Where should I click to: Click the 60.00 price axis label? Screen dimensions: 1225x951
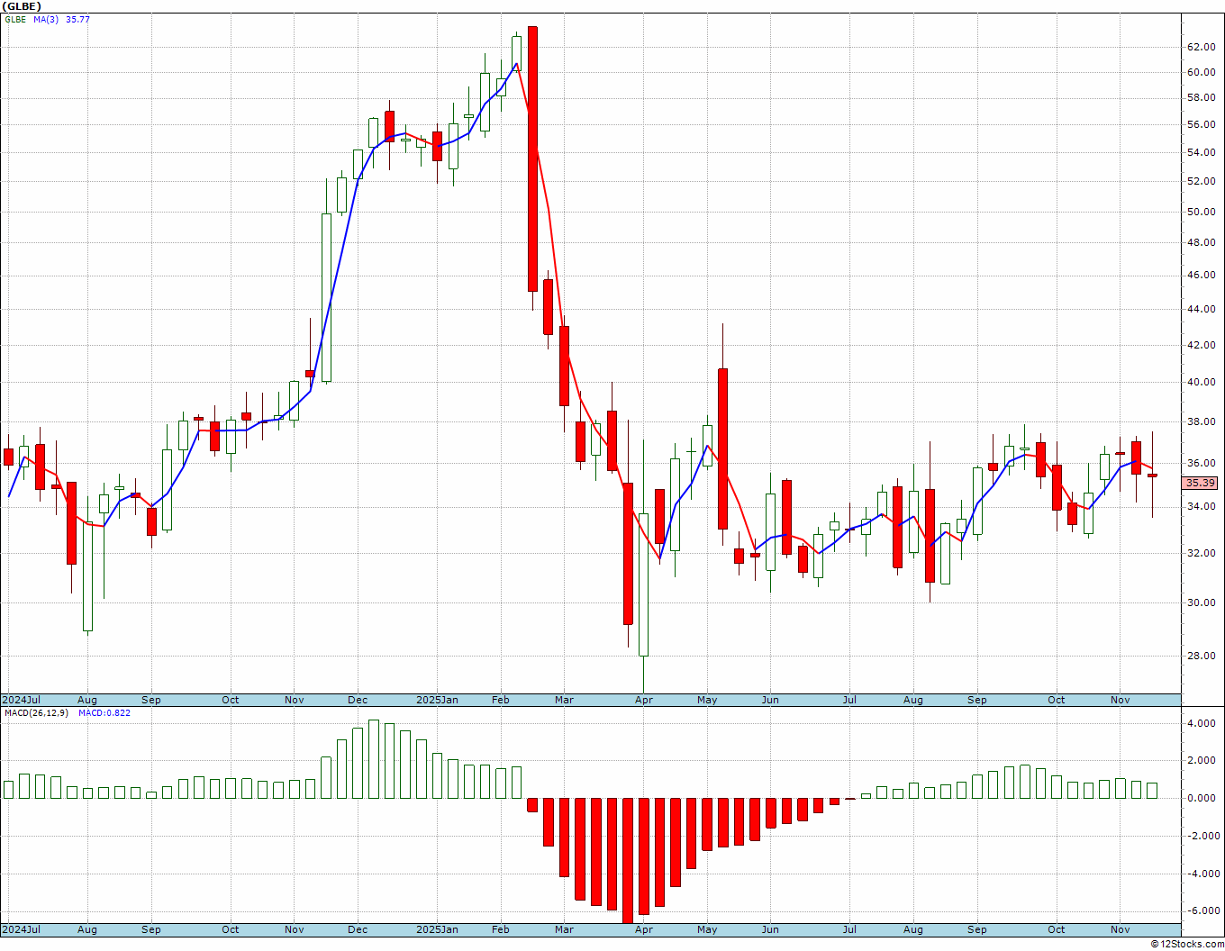(1201, 73)
